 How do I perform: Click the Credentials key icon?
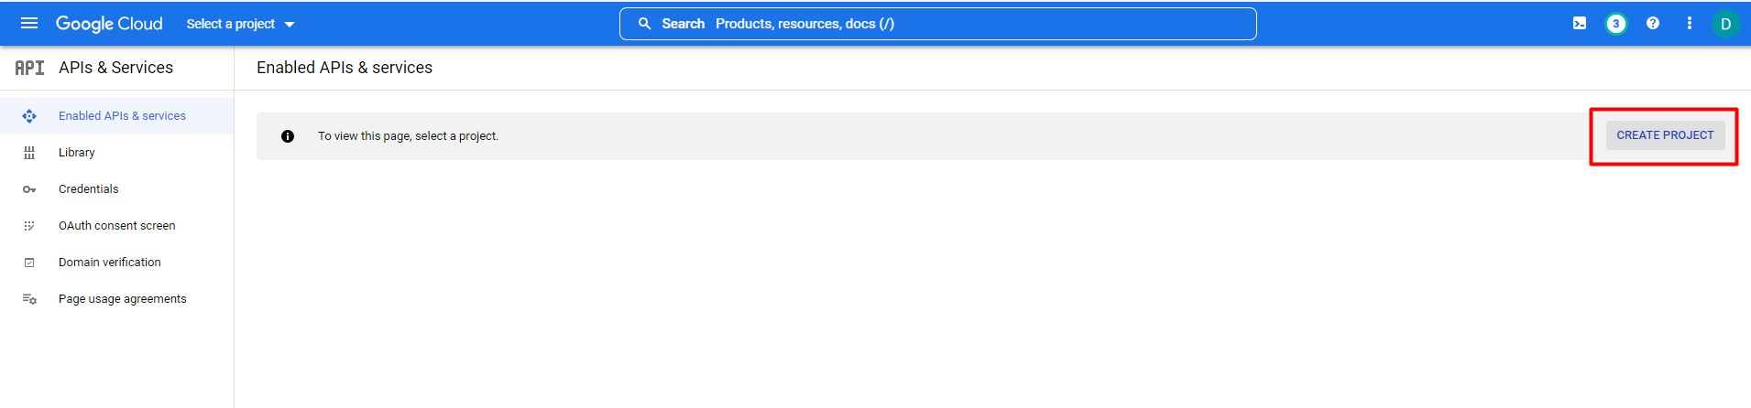29,189
